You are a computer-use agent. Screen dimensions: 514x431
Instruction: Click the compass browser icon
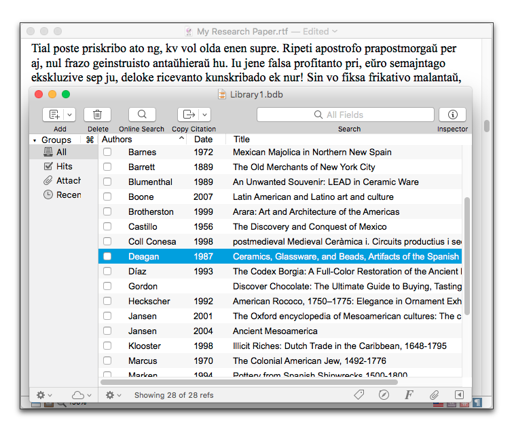384,394
